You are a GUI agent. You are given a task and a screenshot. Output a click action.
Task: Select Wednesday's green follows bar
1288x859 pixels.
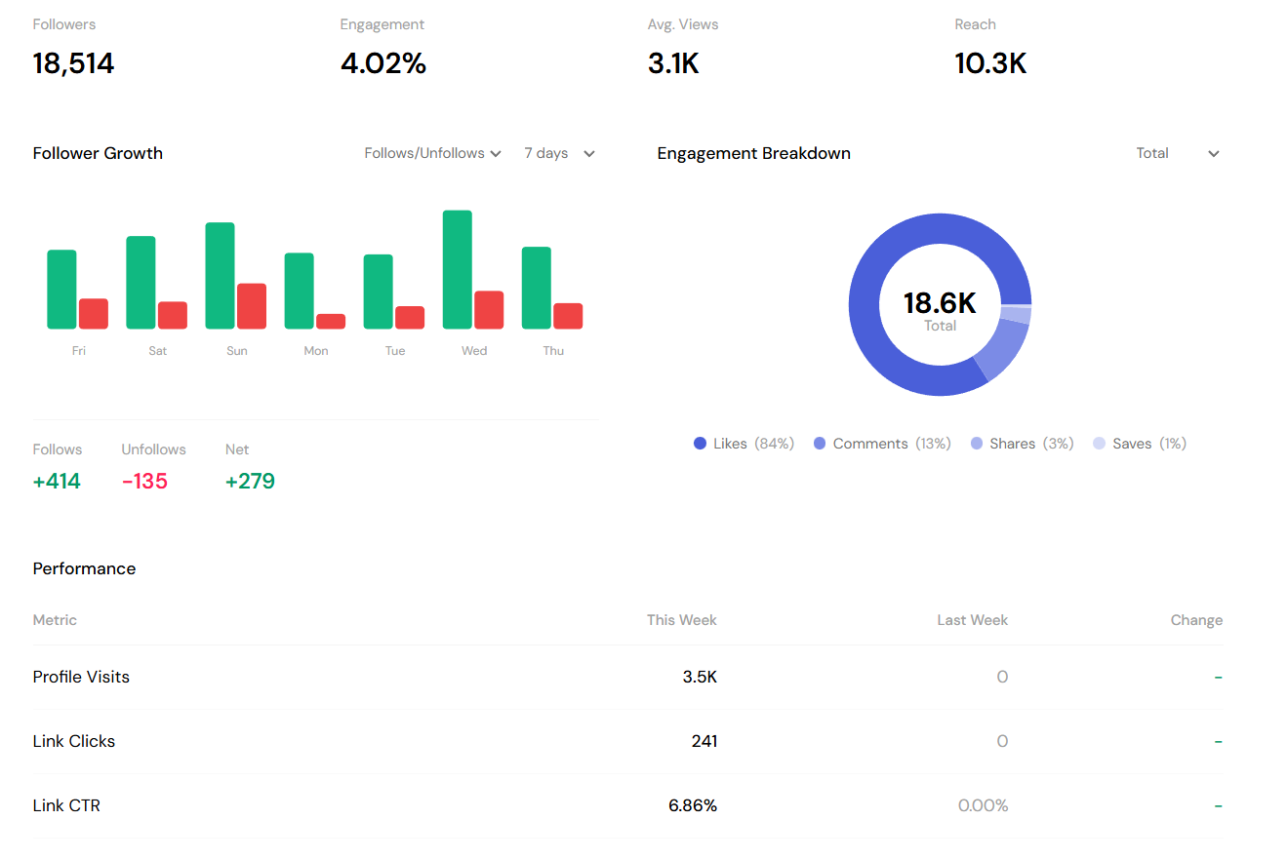click(x=457, y=268)
